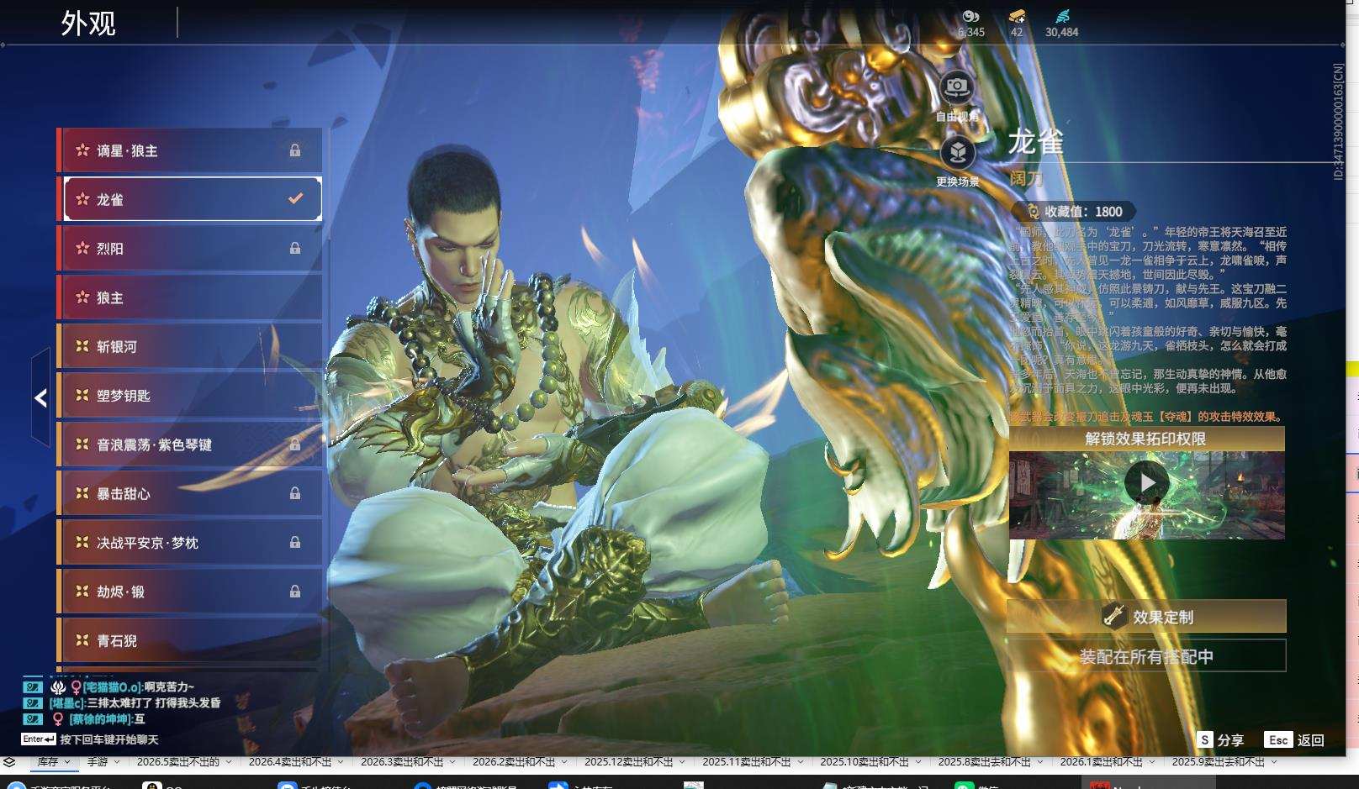Click the 外观 page title

coord(88,23)
